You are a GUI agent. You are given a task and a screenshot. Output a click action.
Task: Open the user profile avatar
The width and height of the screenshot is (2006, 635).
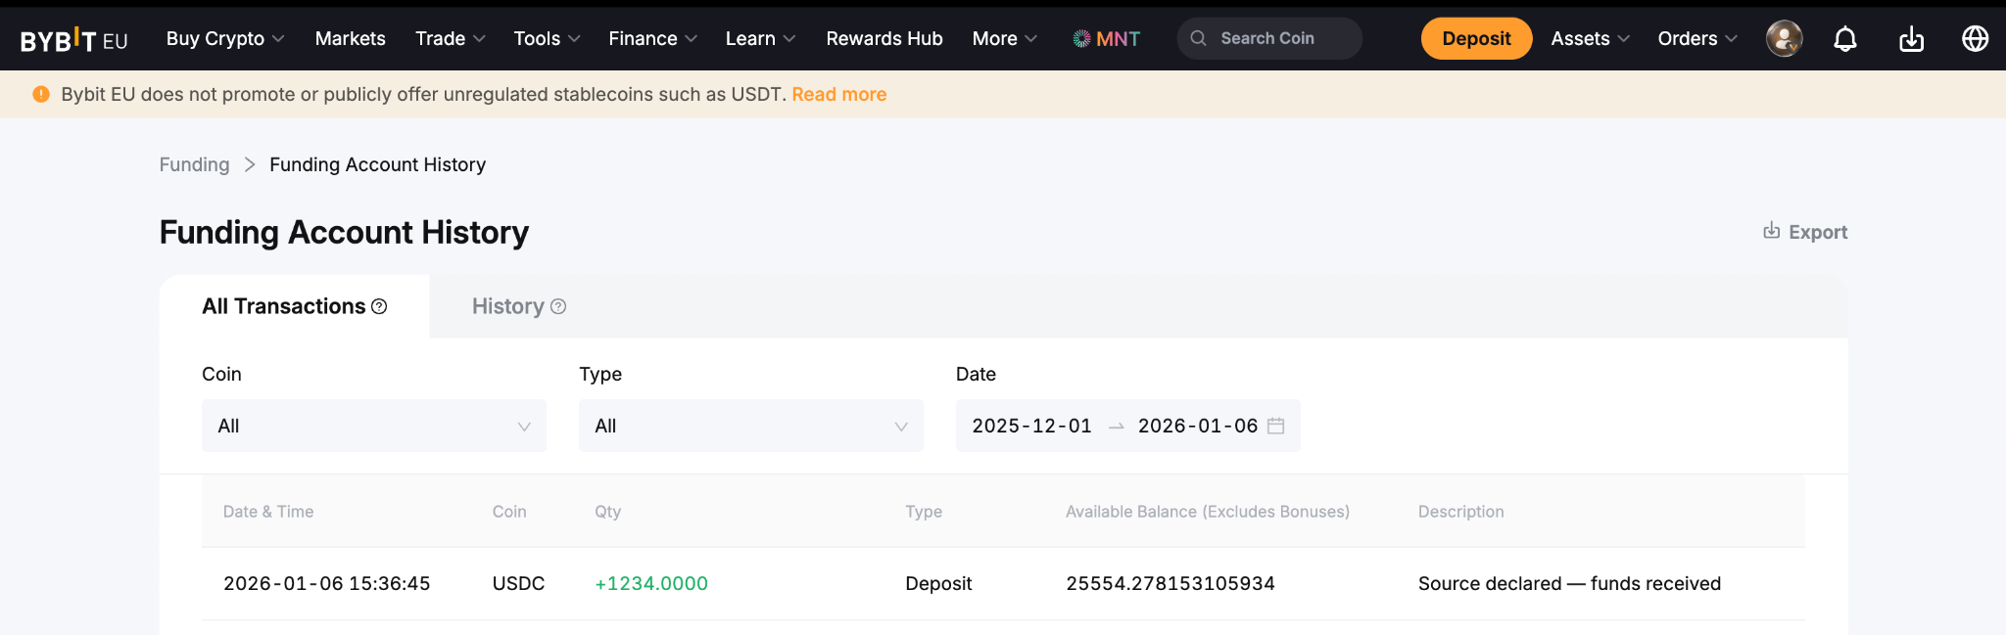[1784, 39]
